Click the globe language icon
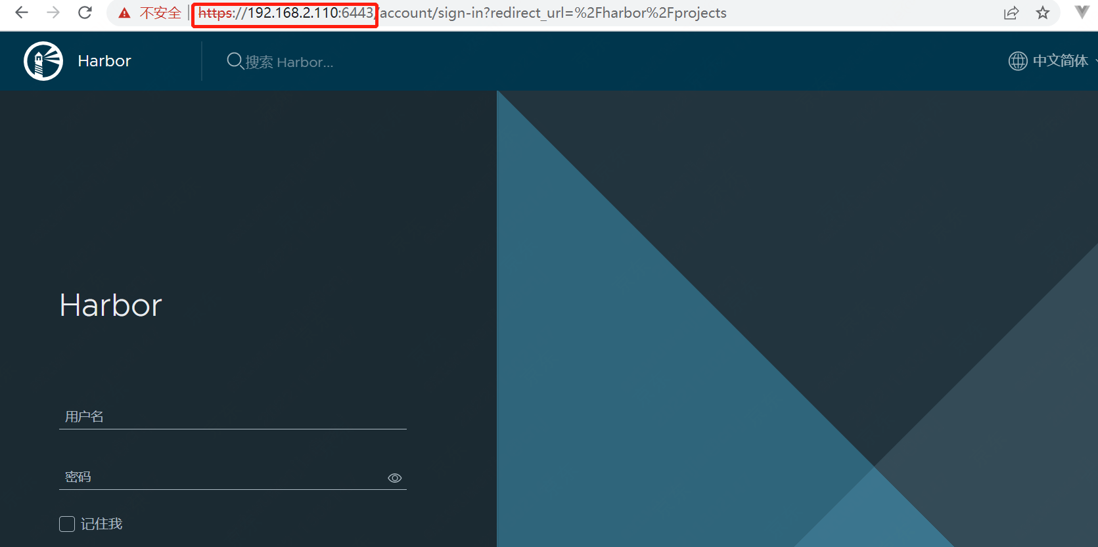Image resolution: width=1098 pixels, height=547 pixels. point(1018,61)
